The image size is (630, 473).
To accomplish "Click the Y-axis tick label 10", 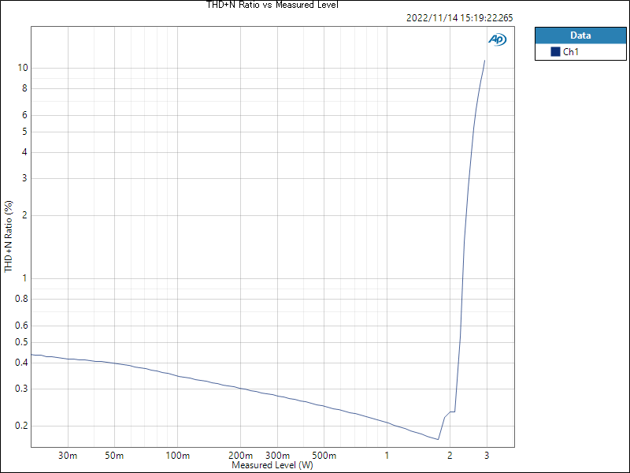I will 23,68.
